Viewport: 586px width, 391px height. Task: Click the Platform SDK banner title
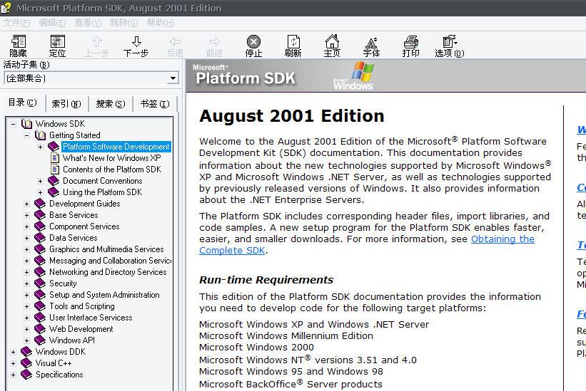246,78
